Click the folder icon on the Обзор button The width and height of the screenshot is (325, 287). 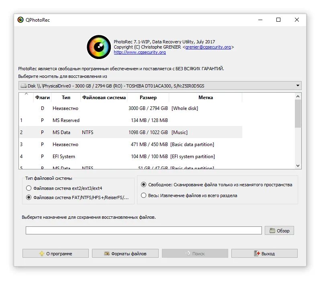pos(272,230)
